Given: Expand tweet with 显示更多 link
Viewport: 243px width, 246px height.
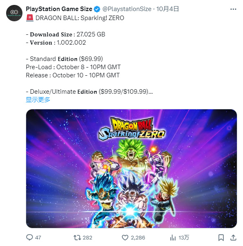Looking at the screenshot, I should [x=38, y=99].
